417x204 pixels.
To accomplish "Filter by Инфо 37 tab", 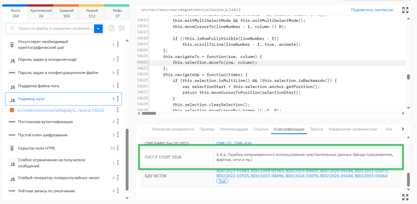I will click(117, 13).
